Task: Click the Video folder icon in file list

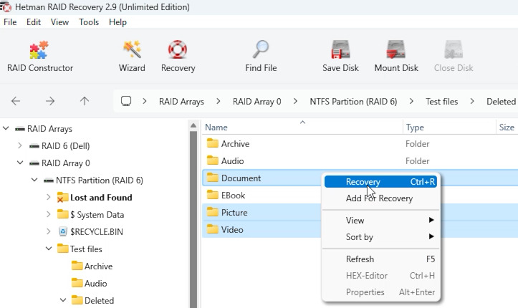Action: pos(212,229)
